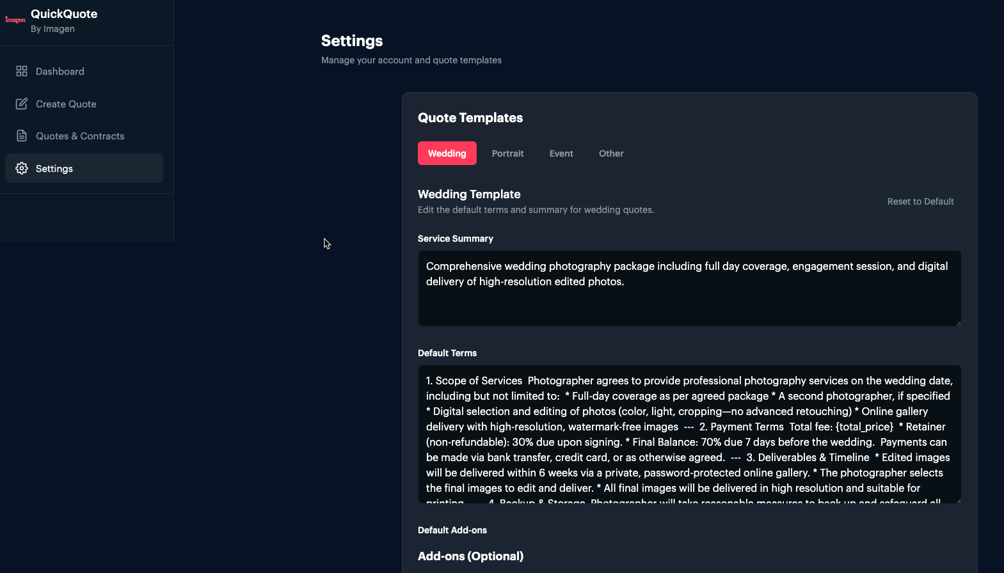Screen dimensions: 1004x573
Task: Switch to the Event template tab
Action: pos(561,153)
